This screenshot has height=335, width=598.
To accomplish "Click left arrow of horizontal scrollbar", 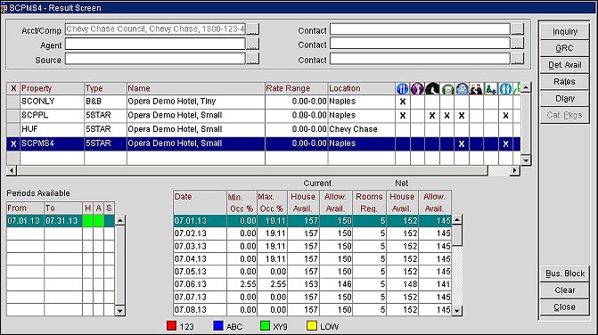I will (x=12, y=170).
